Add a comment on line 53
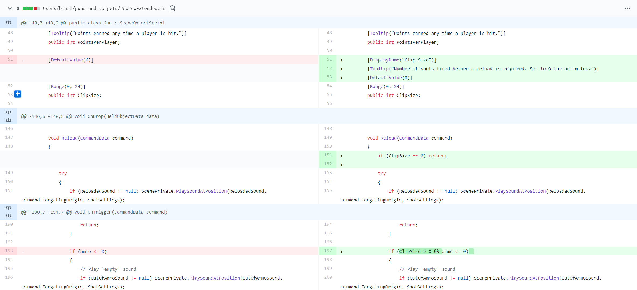637x290 pixels. point(18,94)
